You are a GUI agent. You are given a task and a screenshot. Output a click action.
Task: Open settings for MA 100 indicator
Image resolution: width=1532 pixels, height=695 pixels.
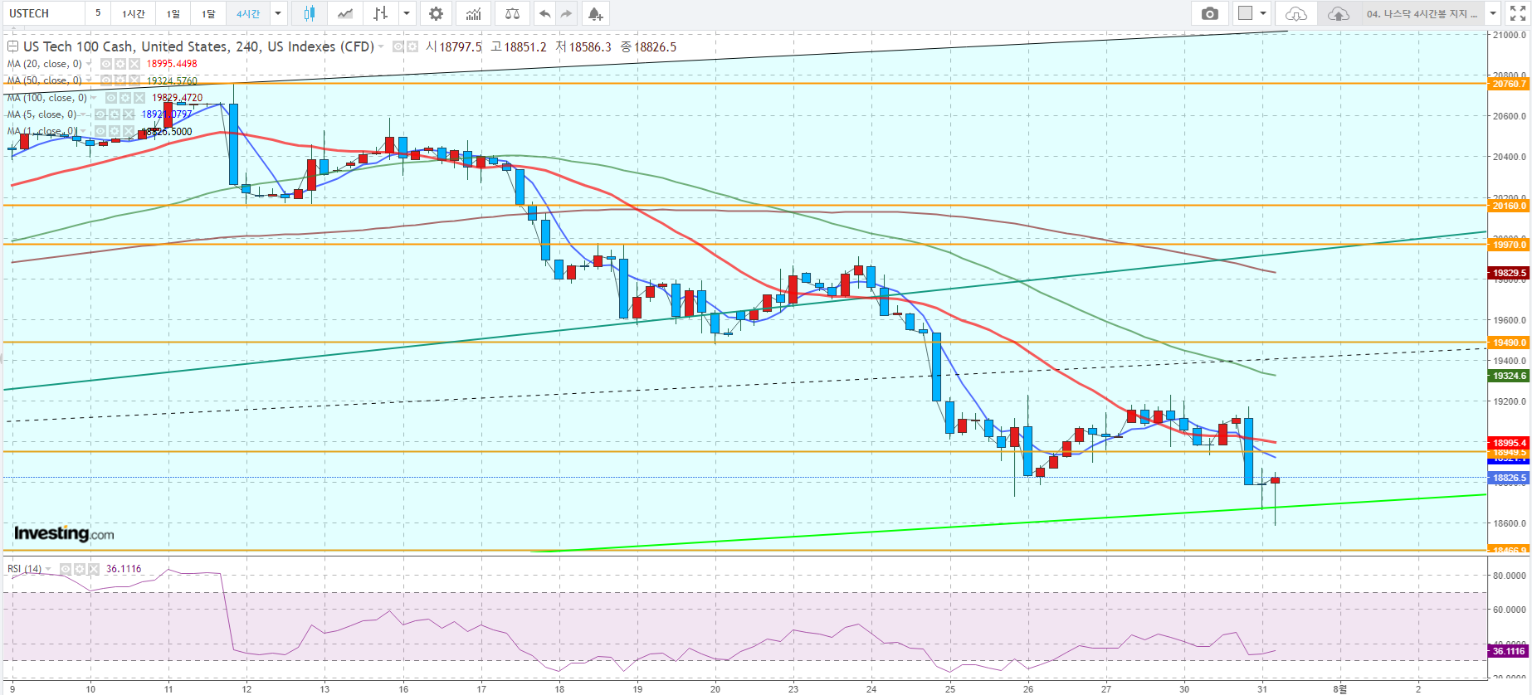coord(125,98)
